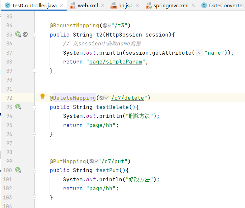The width and height of the screenshot is (245, 208).
Task: Click the testDelete method name
Action: 112,107
